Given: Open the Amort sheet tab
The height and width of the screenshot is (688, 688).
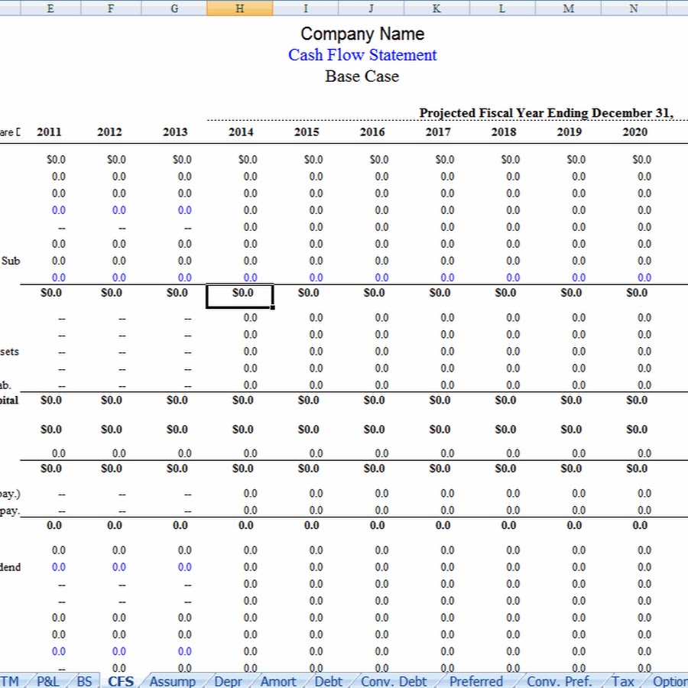Looking at the screenshot, I should point(278,681).
